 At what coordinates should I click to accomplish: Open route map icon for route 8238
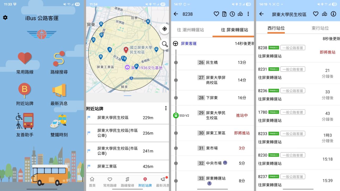pyautogui.click(x=240, y=14)
